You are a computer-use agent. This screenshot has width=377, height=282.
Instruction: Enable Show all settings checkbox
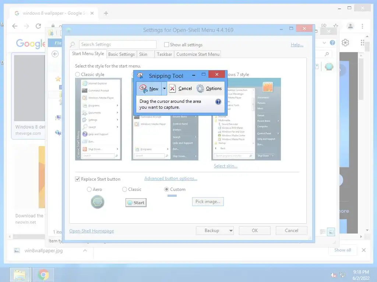[x=166, y=44]
